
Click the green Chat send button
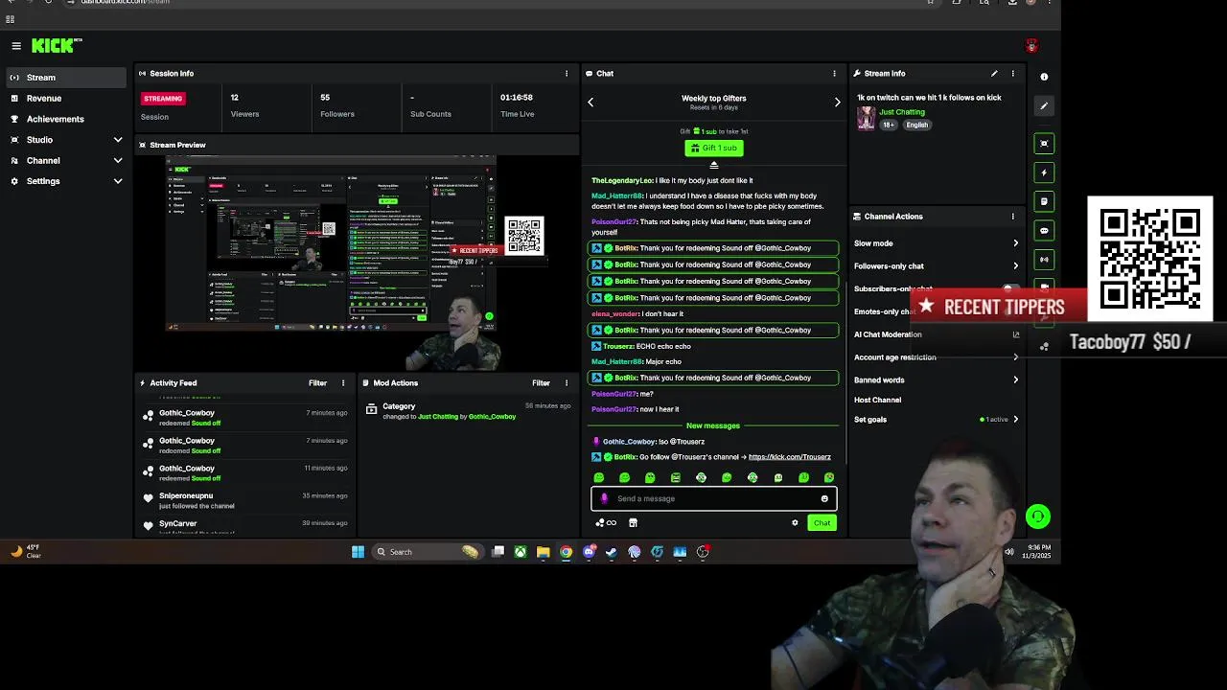pyautogui.click(x=822, y=523)
